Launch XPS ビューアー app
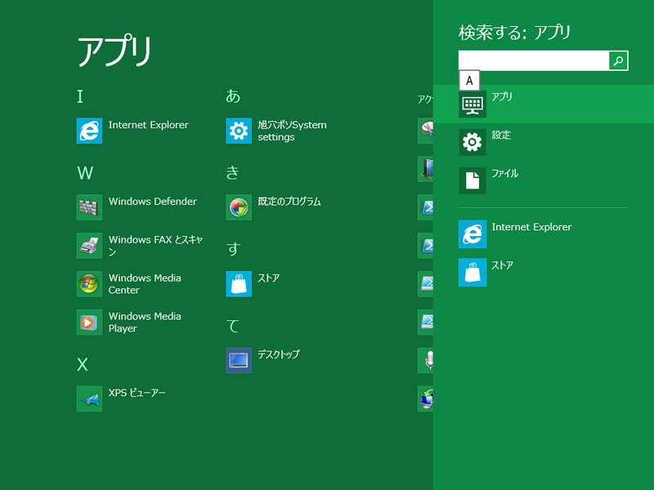Viewport: 654px width, 490px height. pyautogui.click(x=89, y=399)
